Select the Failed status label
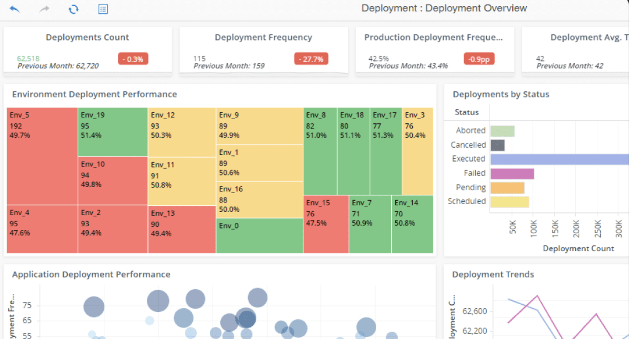 coord(475,173)
